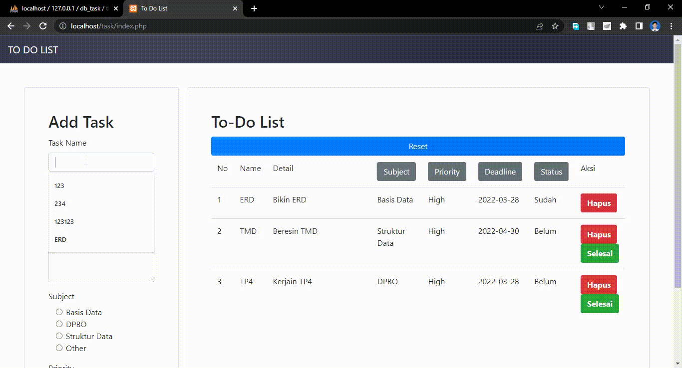Toggle the browser side panel icon

pyautogui.click(x=639, y=26)
